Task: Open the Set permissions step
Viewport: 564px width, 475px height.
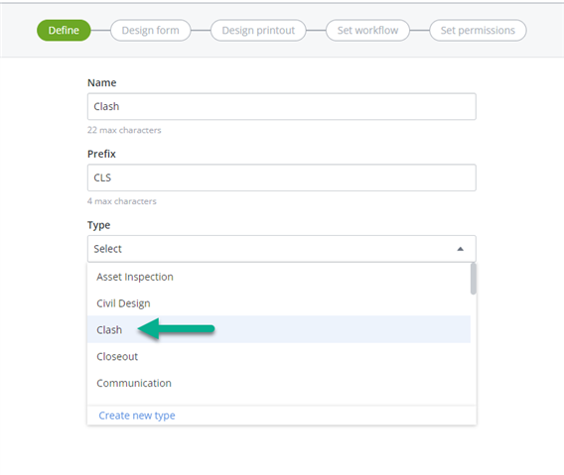Action: (x=478, y=30)
